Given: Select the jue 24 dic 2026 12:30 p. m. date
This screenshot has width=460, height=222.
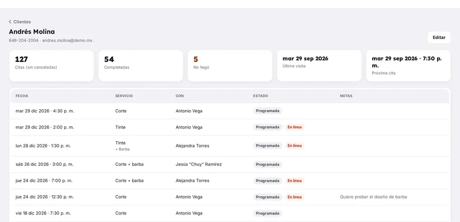Looking at the screenshot, I should (45, 197).
